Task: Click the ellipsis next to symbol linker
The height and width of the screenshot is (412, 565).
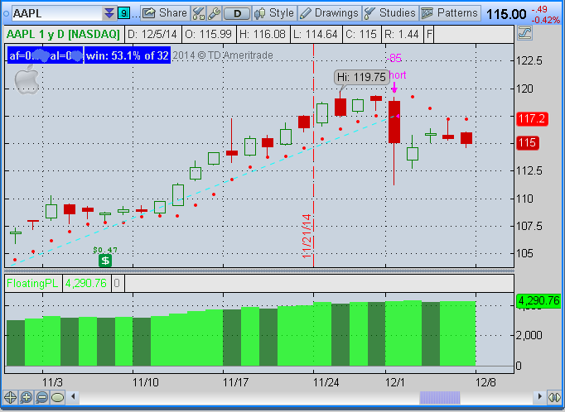Action: tap(134, 14)
